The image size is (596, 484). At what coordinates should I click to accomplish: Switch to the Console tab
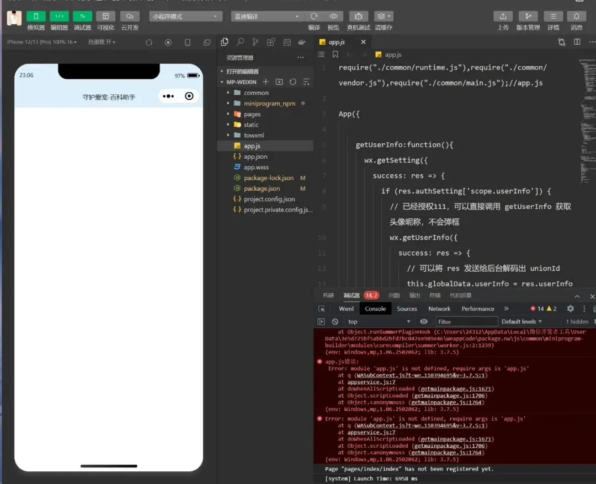[375, 309]
